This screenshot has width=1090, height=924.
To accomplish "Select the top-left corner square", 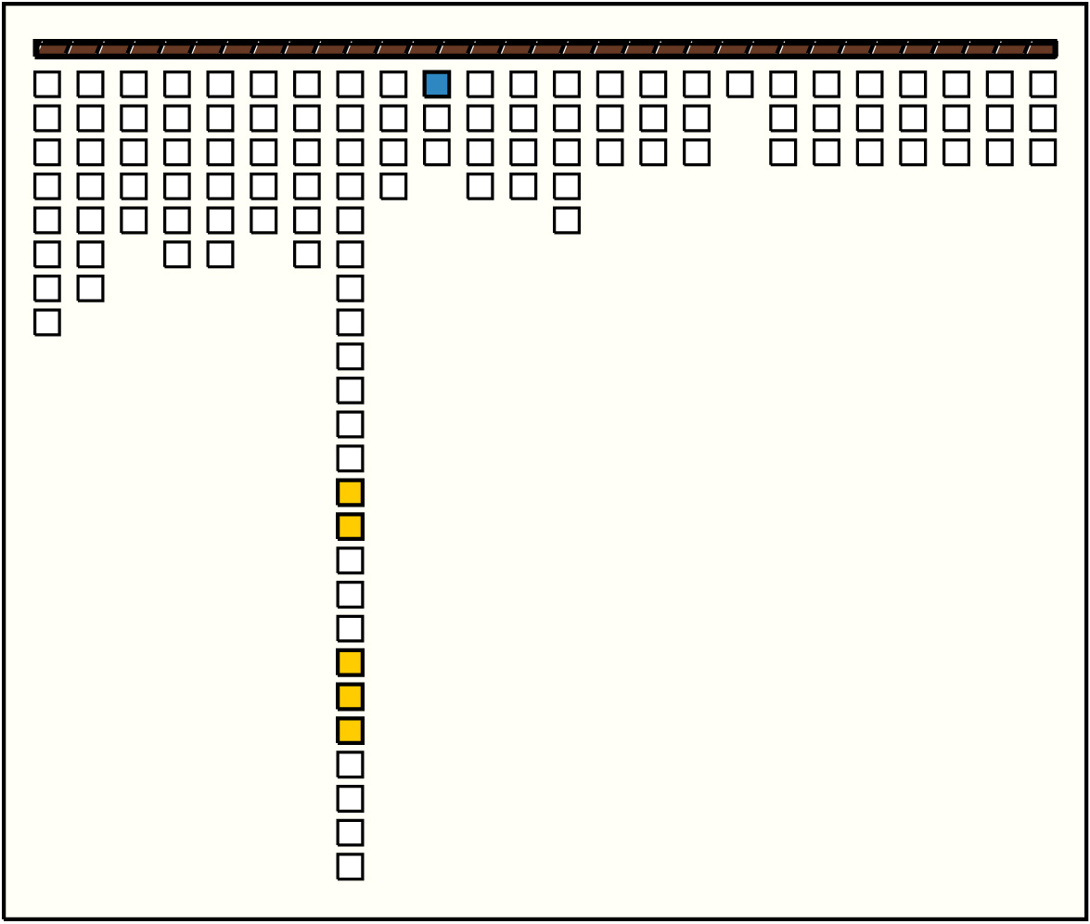I will point(47,84).
